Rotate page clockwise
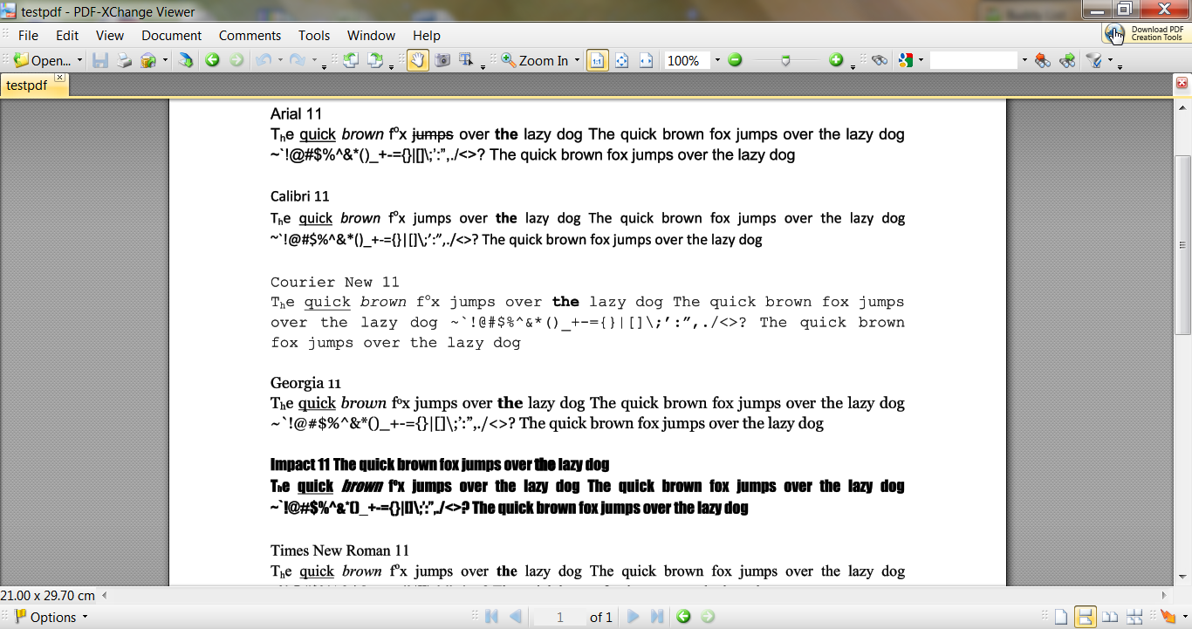1192x629 pixels. [x=375, y=60]
